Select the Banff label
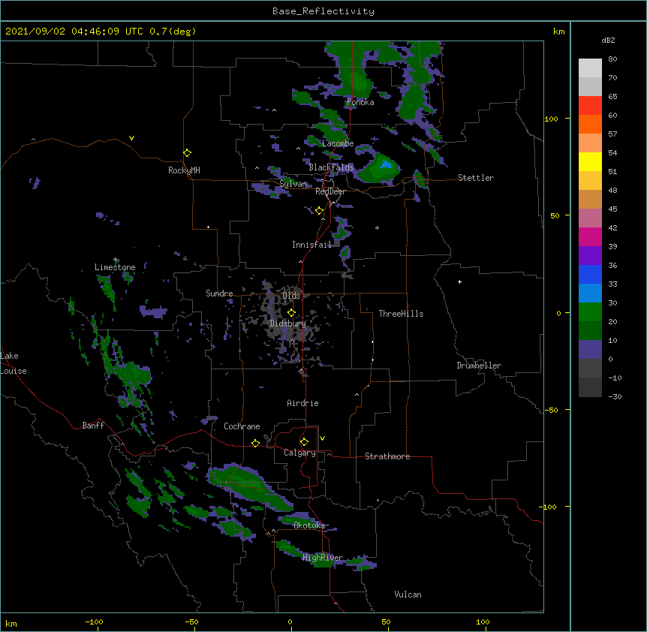The image size is (647, 632). click(93, 426)
